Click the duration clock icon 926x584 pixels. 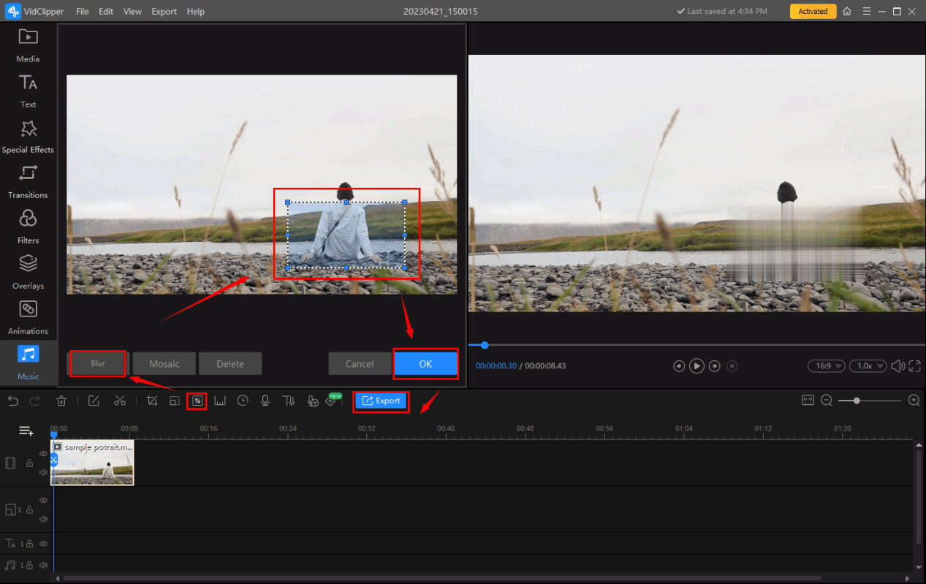pos(243,401)
